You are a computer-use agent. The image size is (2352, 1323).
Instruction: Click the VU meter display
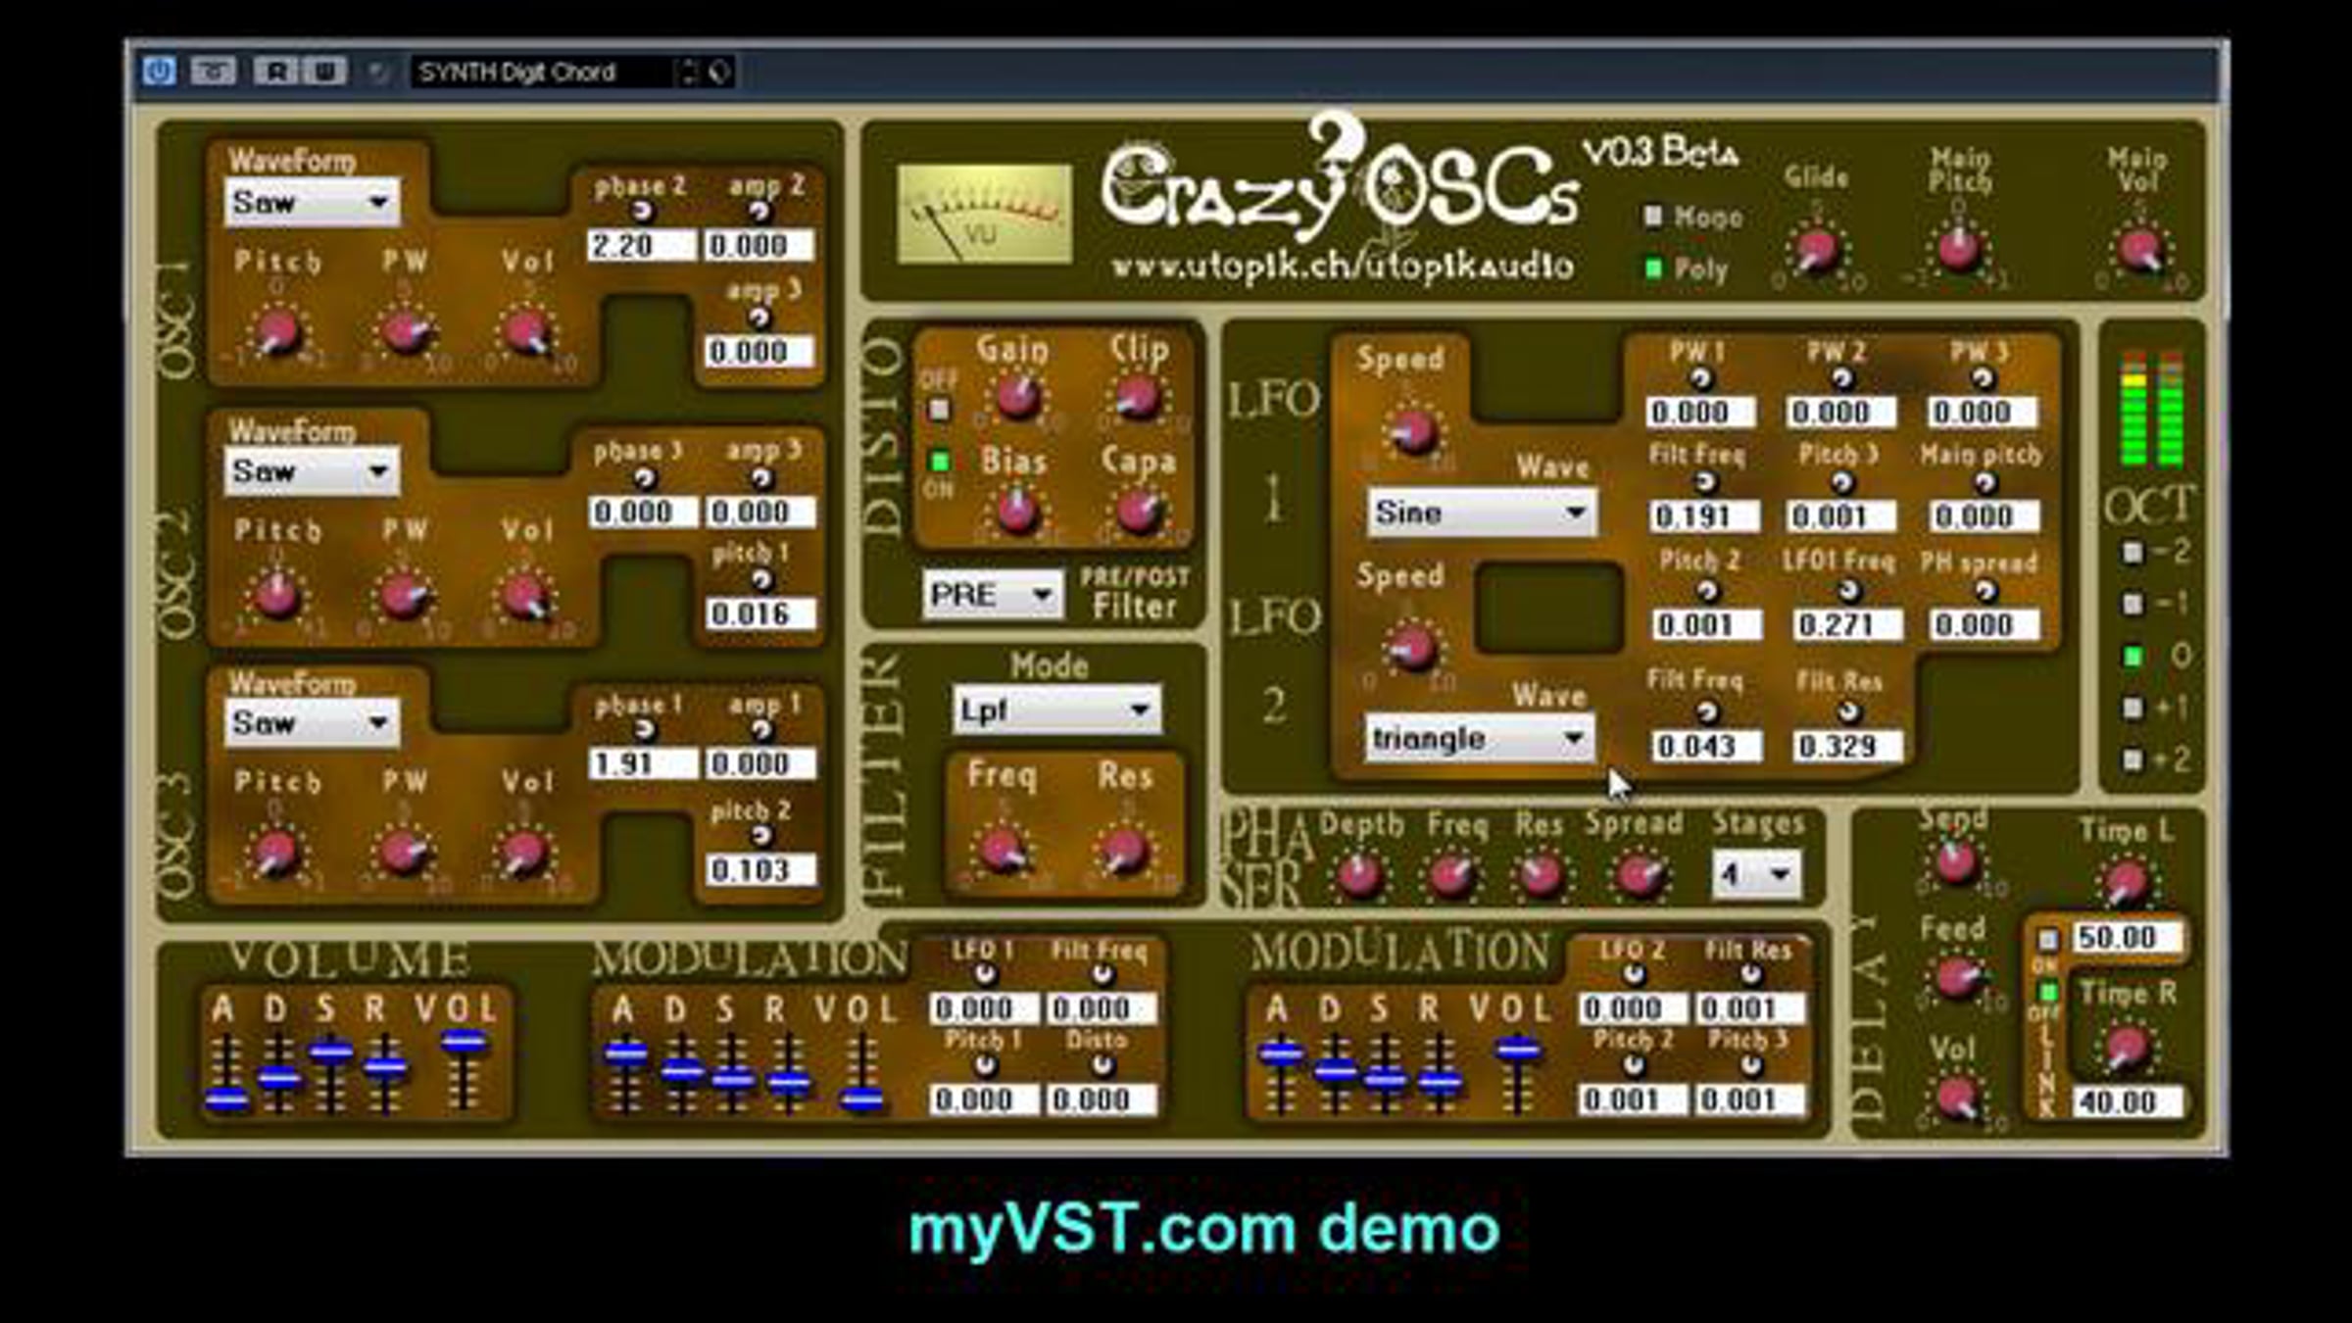pyautogui.click(x=984, y=214)
